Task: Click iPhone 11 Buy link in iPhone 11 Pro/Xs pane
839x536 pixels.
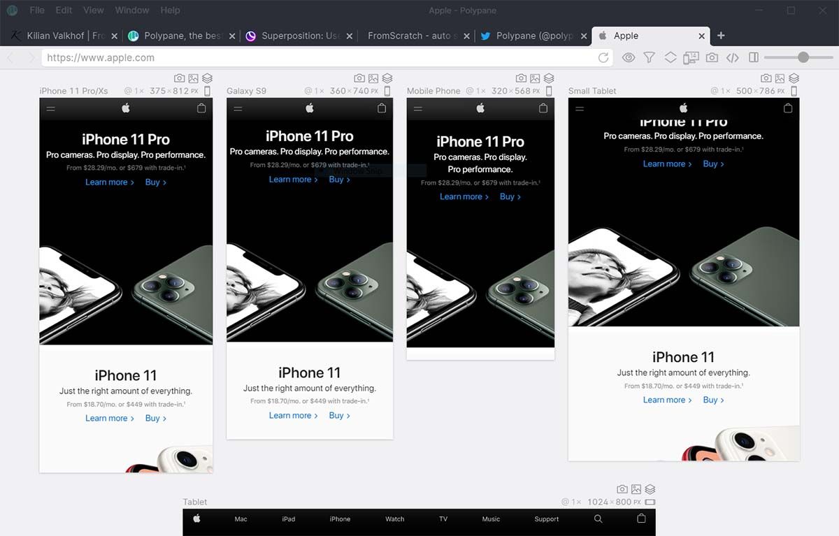Action: 156,418
